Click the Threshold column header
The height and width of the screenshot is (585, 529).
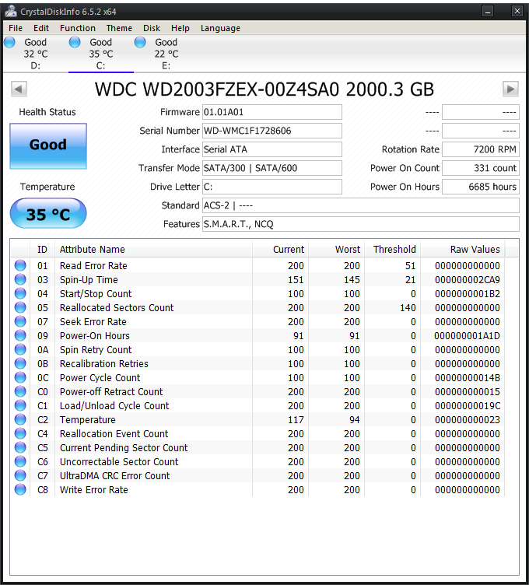pos(392,249)
